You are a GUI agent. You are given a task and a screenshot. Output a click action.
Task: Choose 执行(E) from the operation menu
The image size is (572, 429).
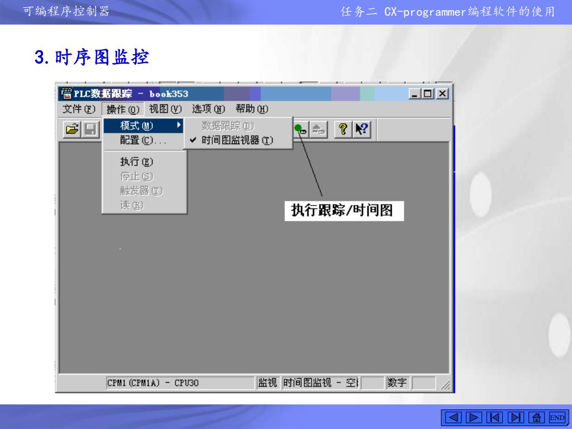point(144,161)
